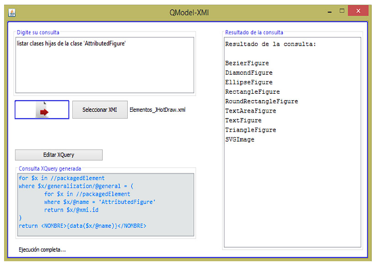This screenshot has width=379, height=265.
Task: Click the 'Ejecución completa...' status message
Action: (x=43, y=250)
